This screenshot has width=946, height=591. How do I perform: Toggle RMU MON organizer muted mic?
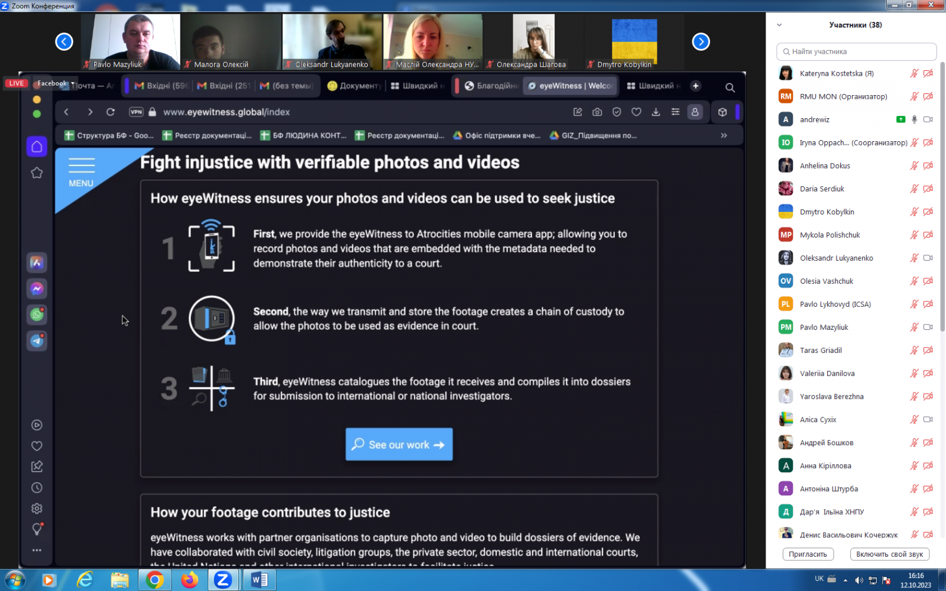[x=914, y=96]
